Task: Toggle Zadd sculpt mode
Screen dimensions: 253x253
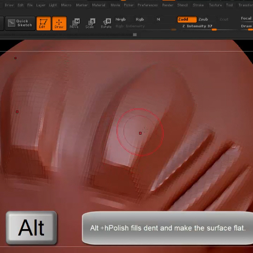Action: point(187,19)
